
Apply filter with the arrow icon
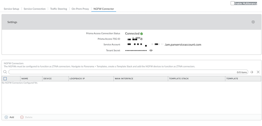coord(252,72)
